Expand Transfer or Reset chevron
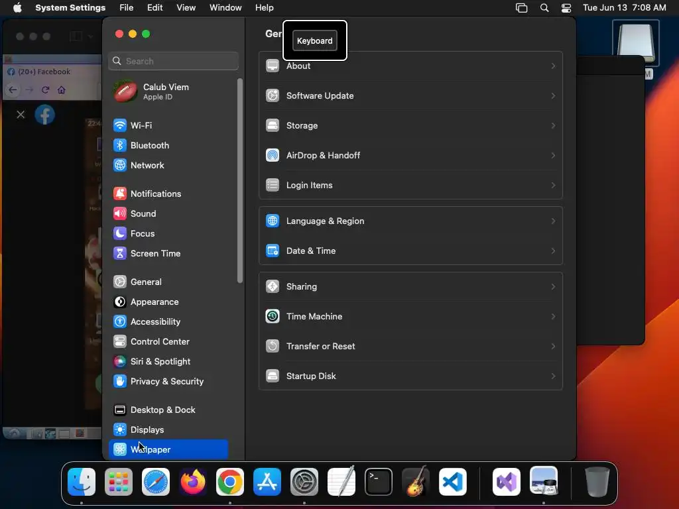The width and height of the screenshot is (679, 509). [553, 347]
